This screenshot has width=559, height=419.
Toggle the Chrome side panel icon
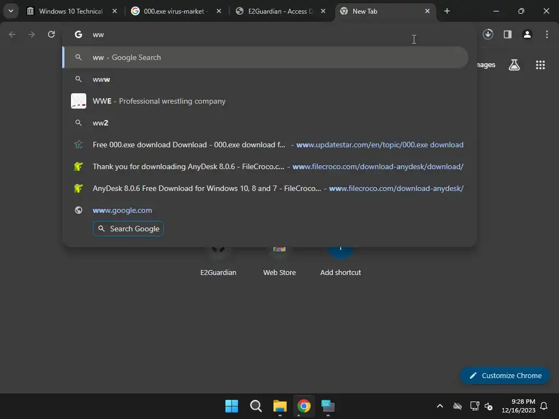pyautogui.click(x=508, y=34)
